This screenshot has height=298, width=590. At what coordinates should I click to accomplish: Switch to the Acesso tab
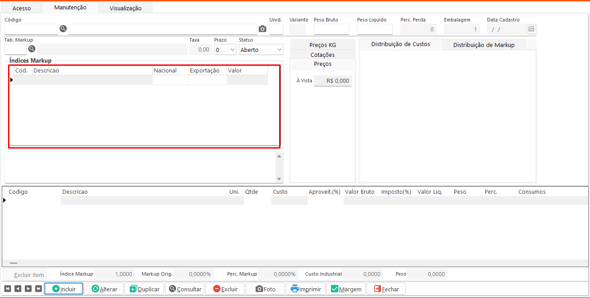point(22,8)
